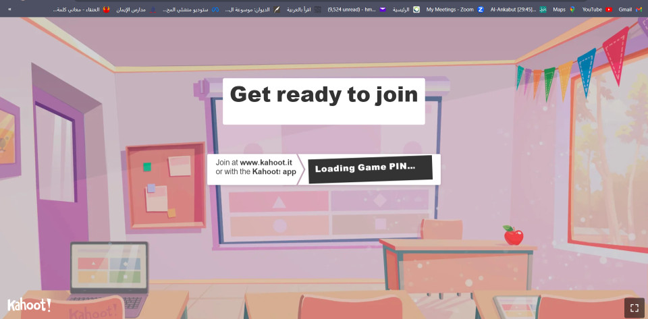
Task: Click the Kahoot! logo
Action: click(29, 305)
